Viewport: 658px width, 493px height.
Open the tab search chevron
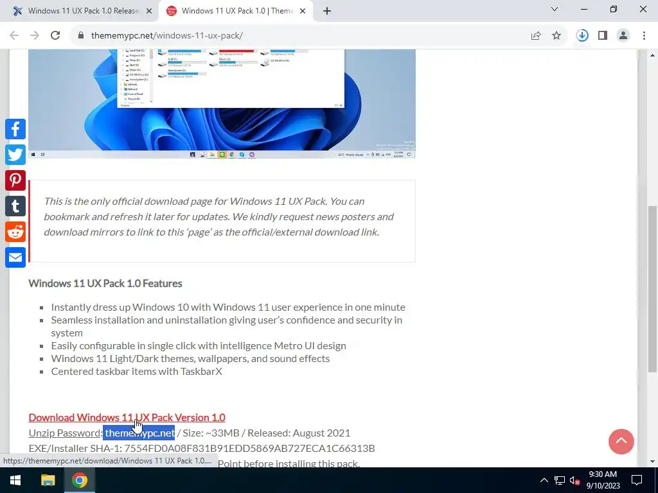pyautogui.click(x=555, y=9)
